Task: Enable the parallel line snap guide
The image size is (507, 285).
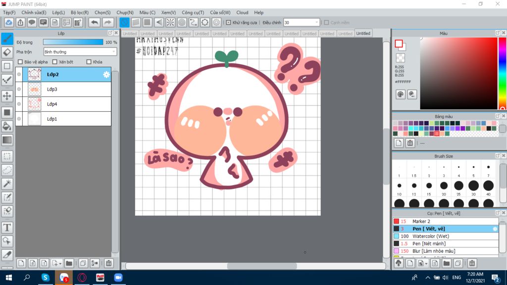Action: (136, 22)
